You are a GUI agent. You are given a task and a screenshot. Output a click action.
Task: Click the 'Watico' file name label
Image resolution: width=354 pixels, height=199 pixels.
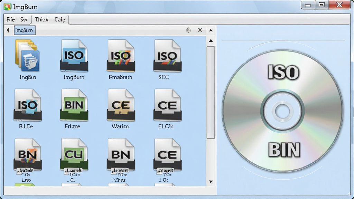coord(120,126)
